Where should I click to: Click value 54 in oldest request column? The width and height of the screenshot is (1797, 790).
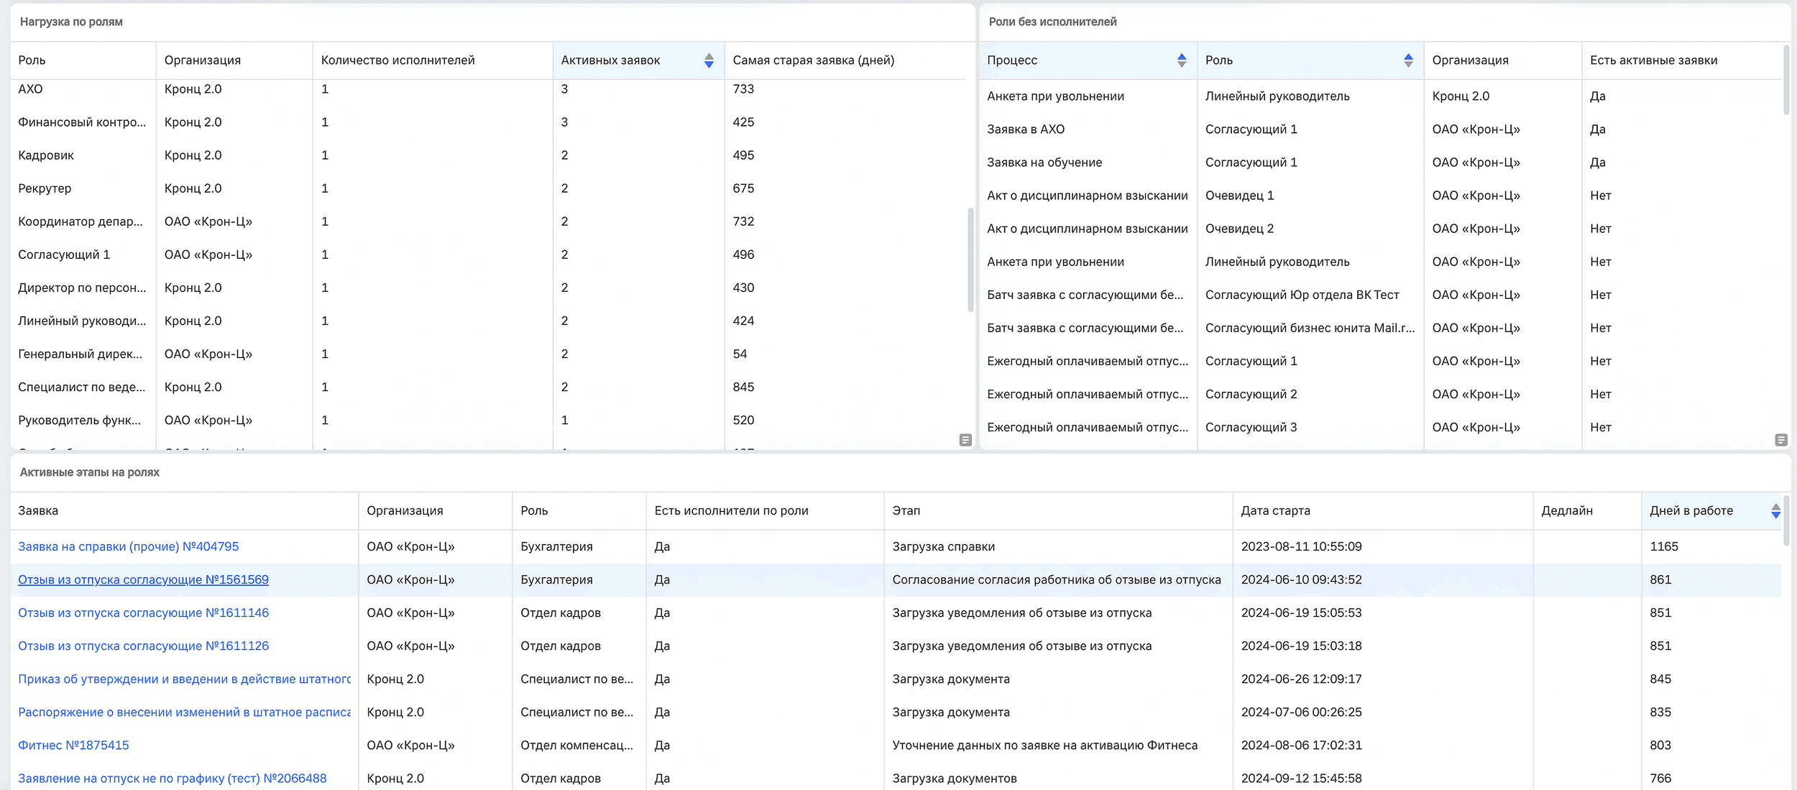(740, 354)
